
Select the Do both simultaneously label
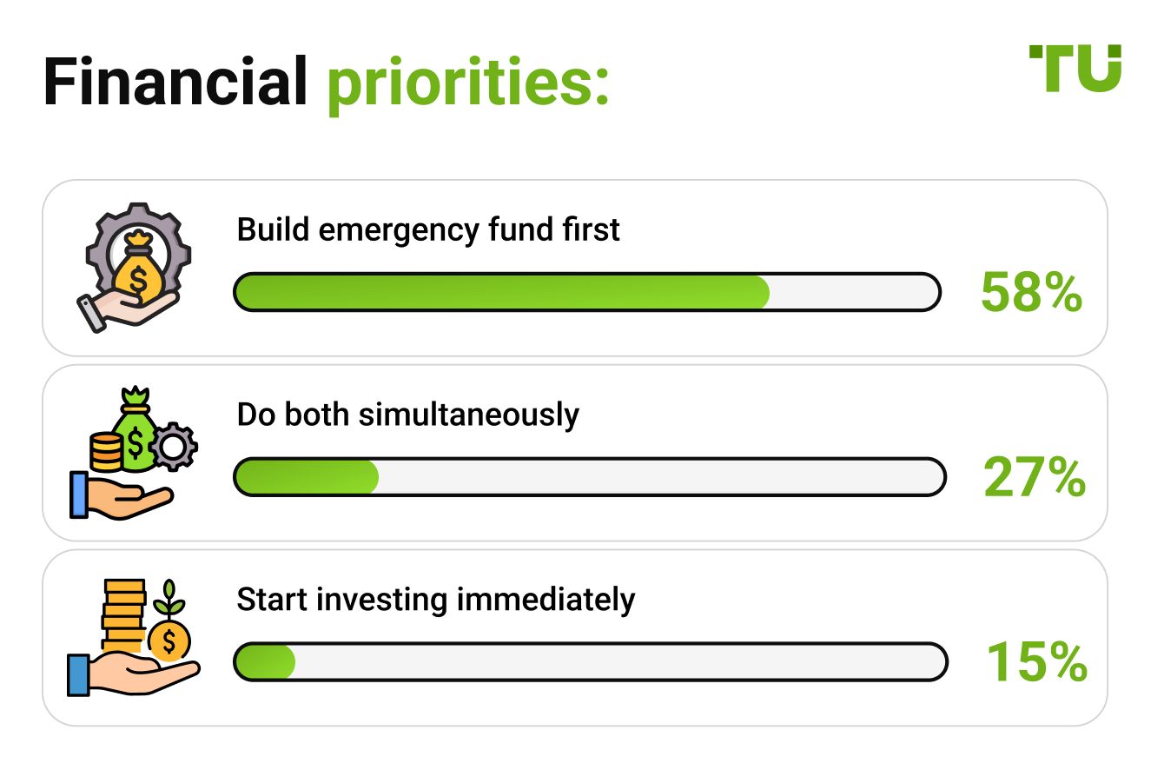[408, 415]
